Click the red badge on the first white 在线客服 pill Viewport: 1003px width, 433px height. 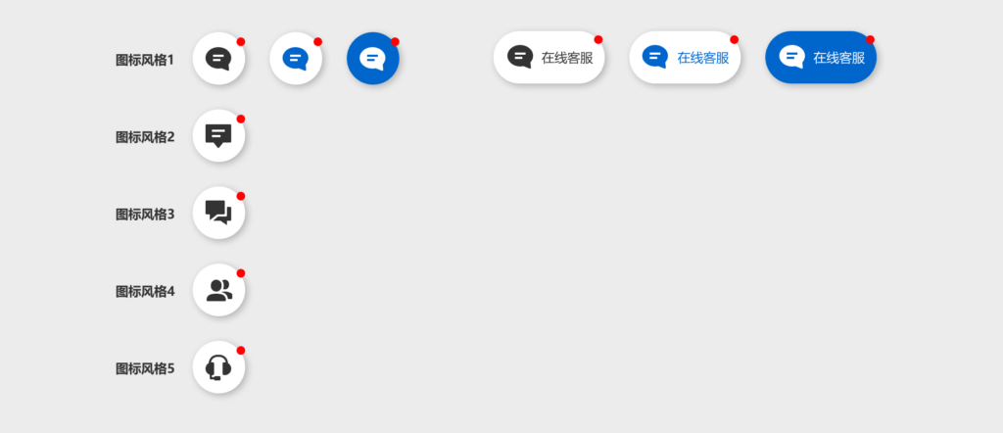598,39
